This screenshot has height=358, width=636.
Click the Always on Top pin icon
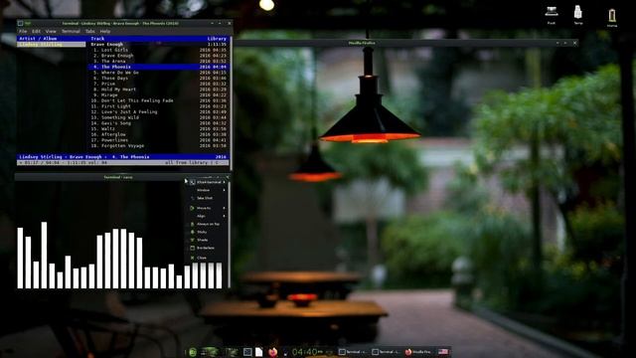pos(192,224)
